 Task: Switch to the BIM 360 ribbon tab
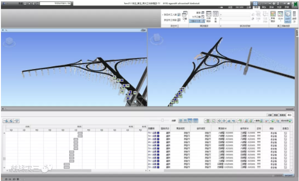239,7
